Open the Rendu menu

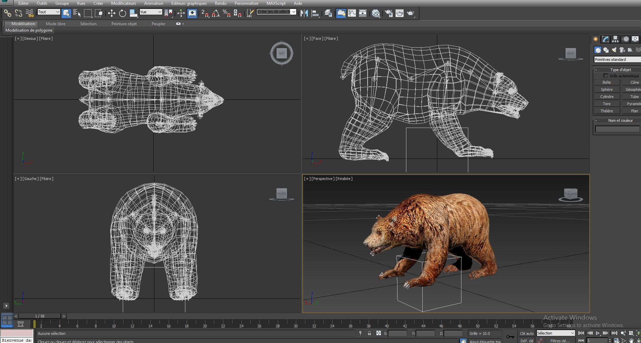coord(221,3)
